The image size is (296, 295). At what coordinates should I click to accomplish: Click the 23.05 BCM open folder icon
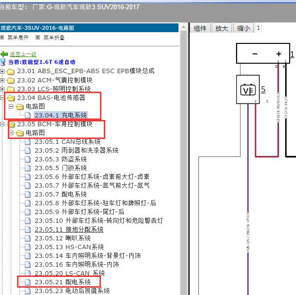coord(12,124)
